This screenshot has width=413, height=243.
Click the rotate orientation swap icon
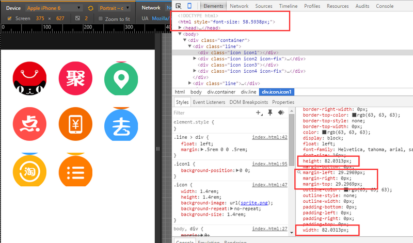pos(91,8)
